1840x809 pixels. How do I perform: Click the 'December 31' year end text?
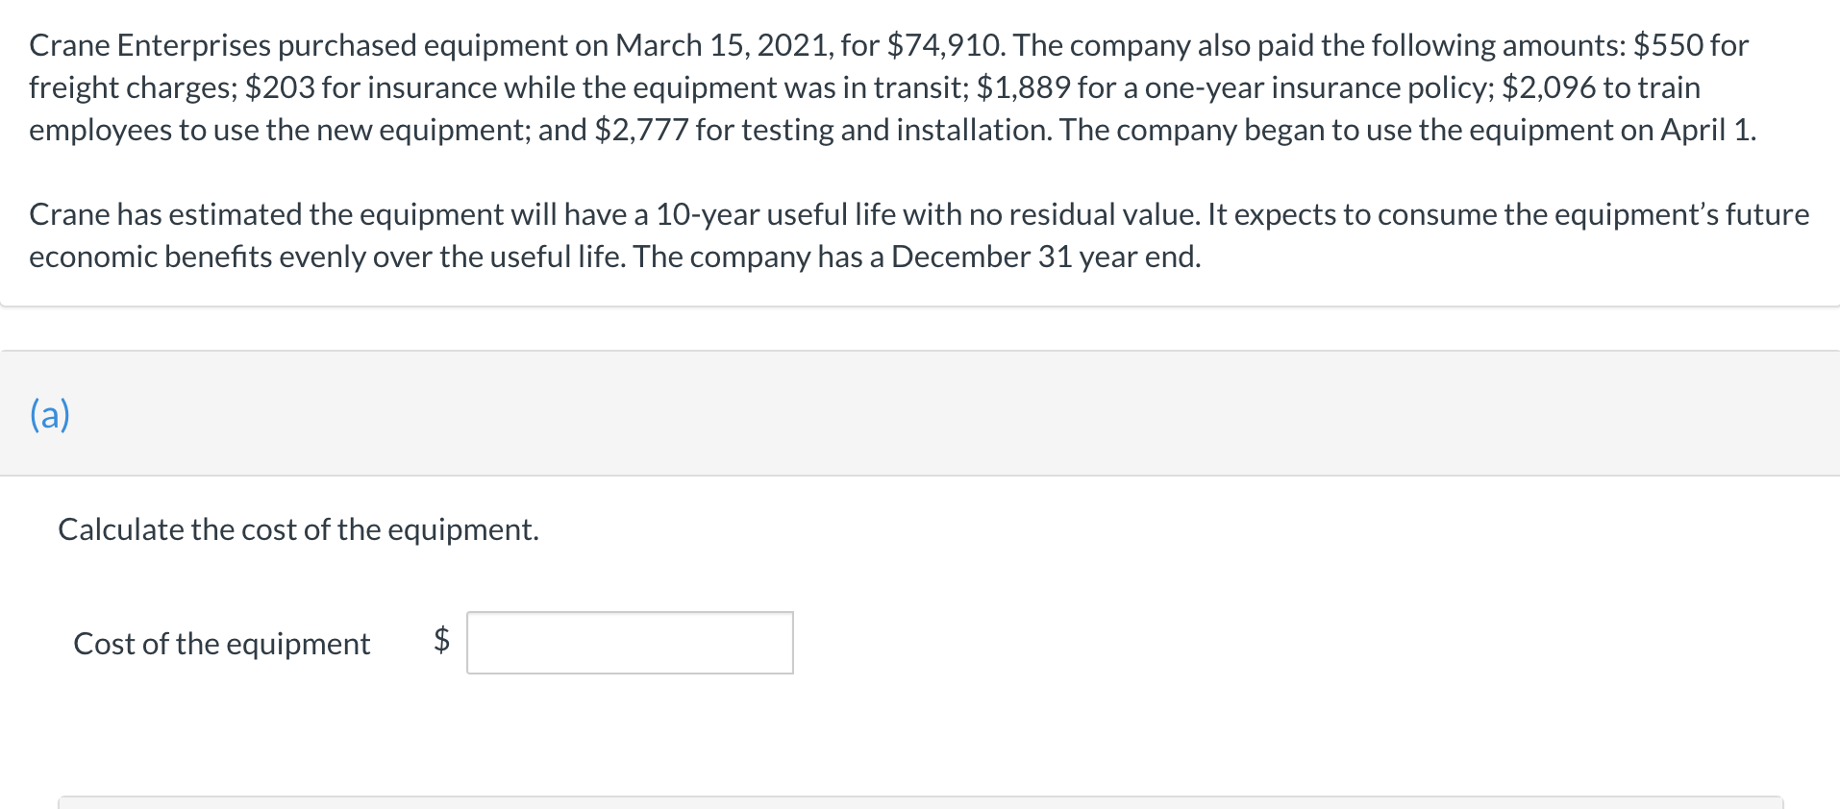pos(981,257)
